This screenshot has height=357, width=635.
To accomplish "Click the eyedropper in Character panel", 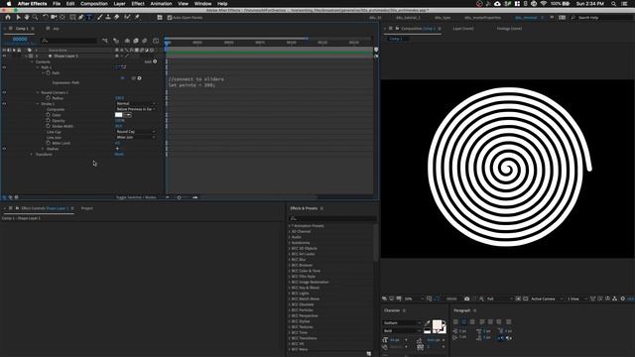I will [428, 323].
